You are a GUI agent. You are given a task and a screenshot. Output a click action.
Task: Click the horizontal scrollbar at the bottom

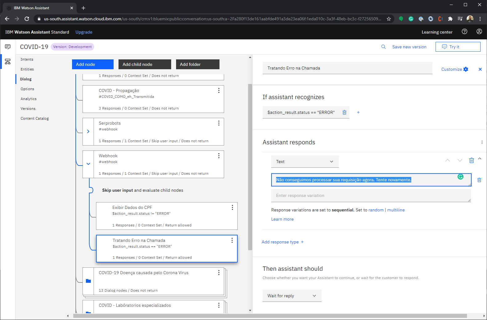click(270, 316)
